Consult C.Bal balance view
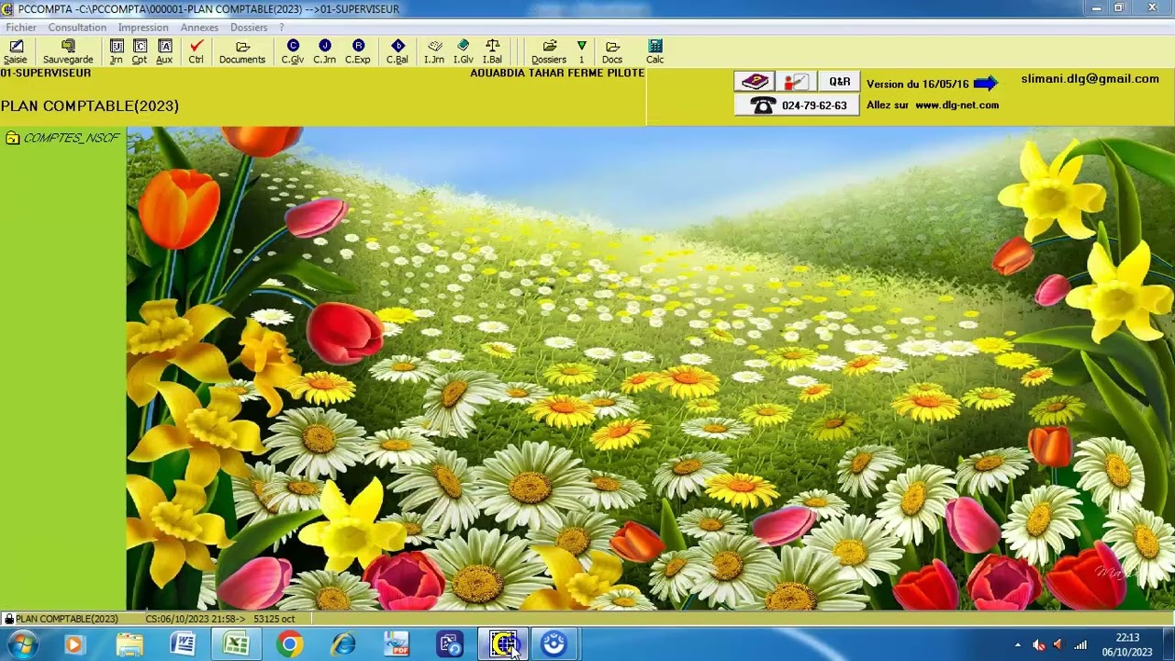Image resolution: width=1175 pixels, height=661 pixels. click(x=397, y=51)
